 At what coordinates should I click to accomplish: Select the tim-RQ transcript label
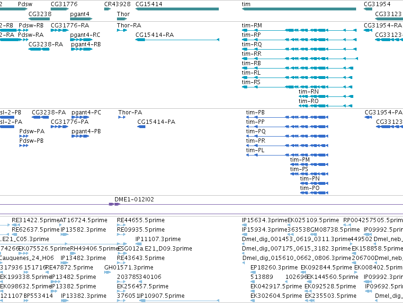click(x=252, y=44)
